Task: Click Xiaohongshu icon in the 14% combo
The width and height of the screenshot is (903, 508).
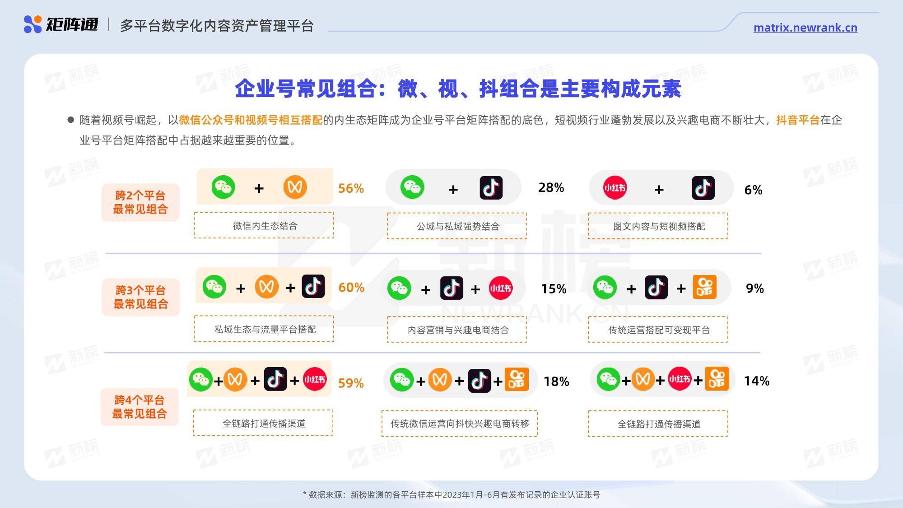Action: 680,379
